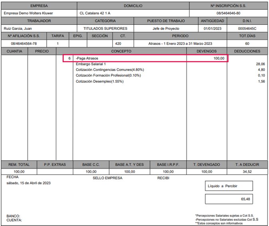Click deduction amount 4,80

(x=261, y=70)
